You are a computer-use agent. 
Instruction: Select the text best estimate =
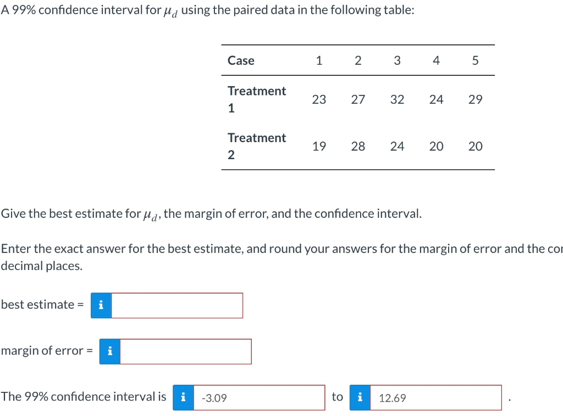tap(42, 305)
